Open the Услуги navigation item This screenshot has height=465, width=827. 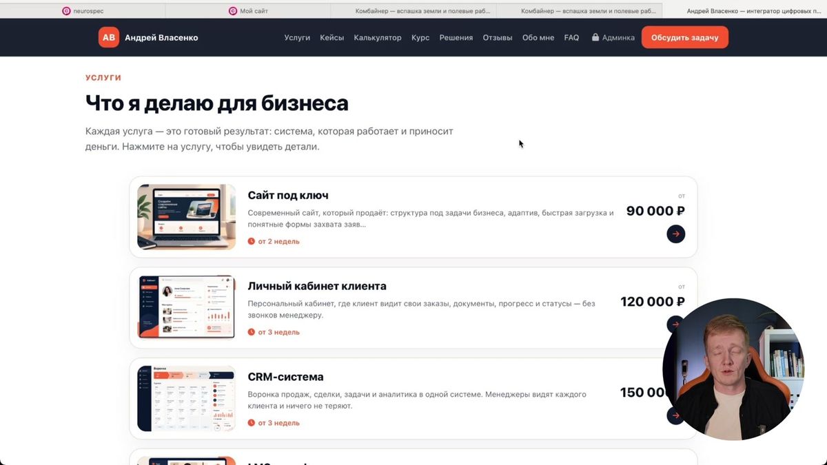tap(297, 38)
